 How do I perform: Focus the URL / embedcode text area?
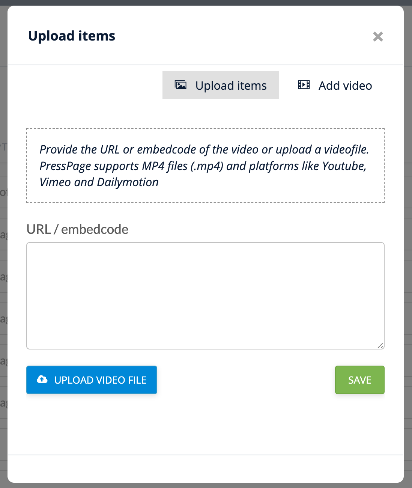point(205,295)
